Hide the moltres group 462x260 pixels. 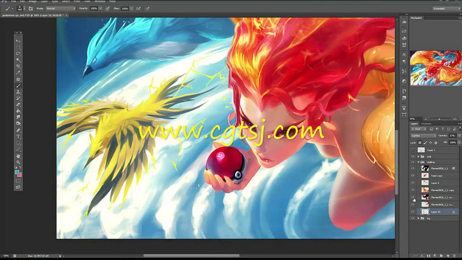pyautogui.click(x=412, y=162)
